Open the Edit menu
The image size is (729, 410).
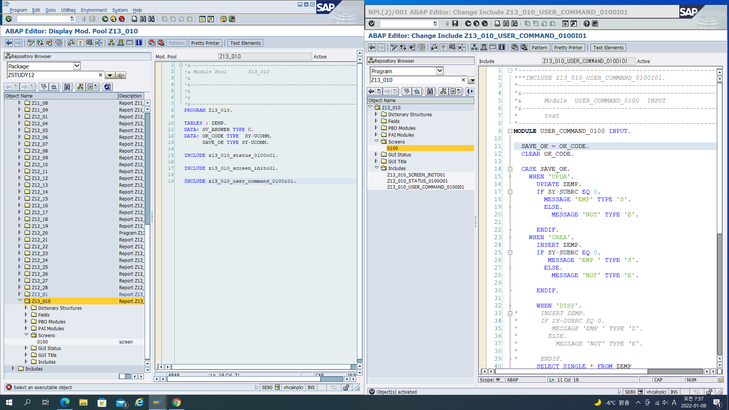36,10
